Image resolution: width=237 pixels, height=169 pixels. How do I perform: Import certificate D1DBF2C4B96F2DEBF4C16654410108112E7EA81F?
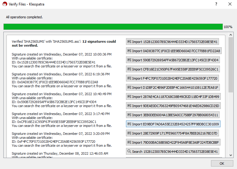tap(173, 88)
